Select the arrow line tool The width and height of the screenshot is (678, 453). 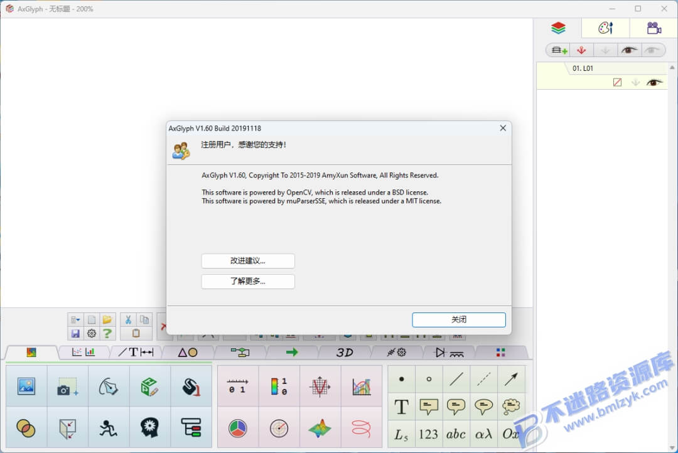click(x=510, y=379)
